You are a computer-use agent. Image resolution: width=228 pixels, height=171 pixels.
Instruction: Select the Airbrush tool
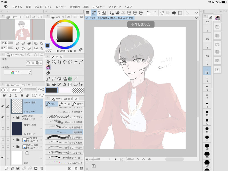point(65,79)
